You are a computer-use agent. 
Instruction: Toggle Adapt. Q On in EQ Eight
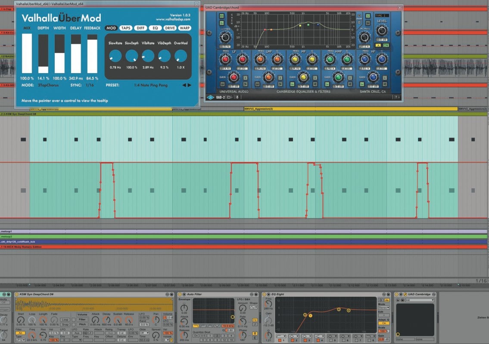point(384,323)
